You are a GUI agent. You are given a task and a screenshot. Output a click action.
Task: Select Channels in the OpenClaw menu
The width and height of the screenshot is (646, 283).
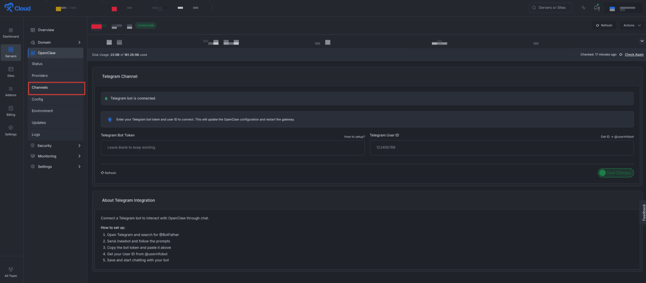40,87
